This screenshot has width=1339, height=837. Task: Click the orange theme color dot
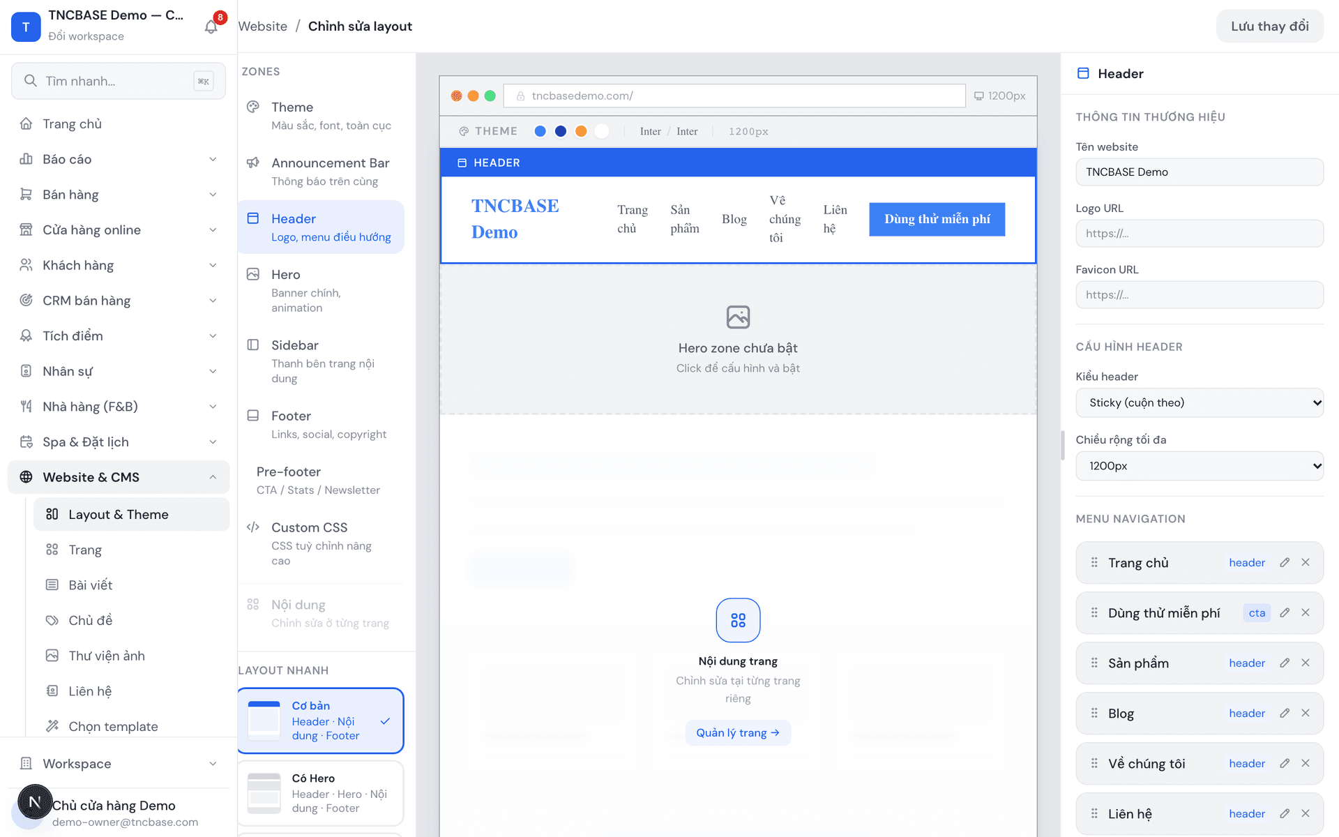581,131
